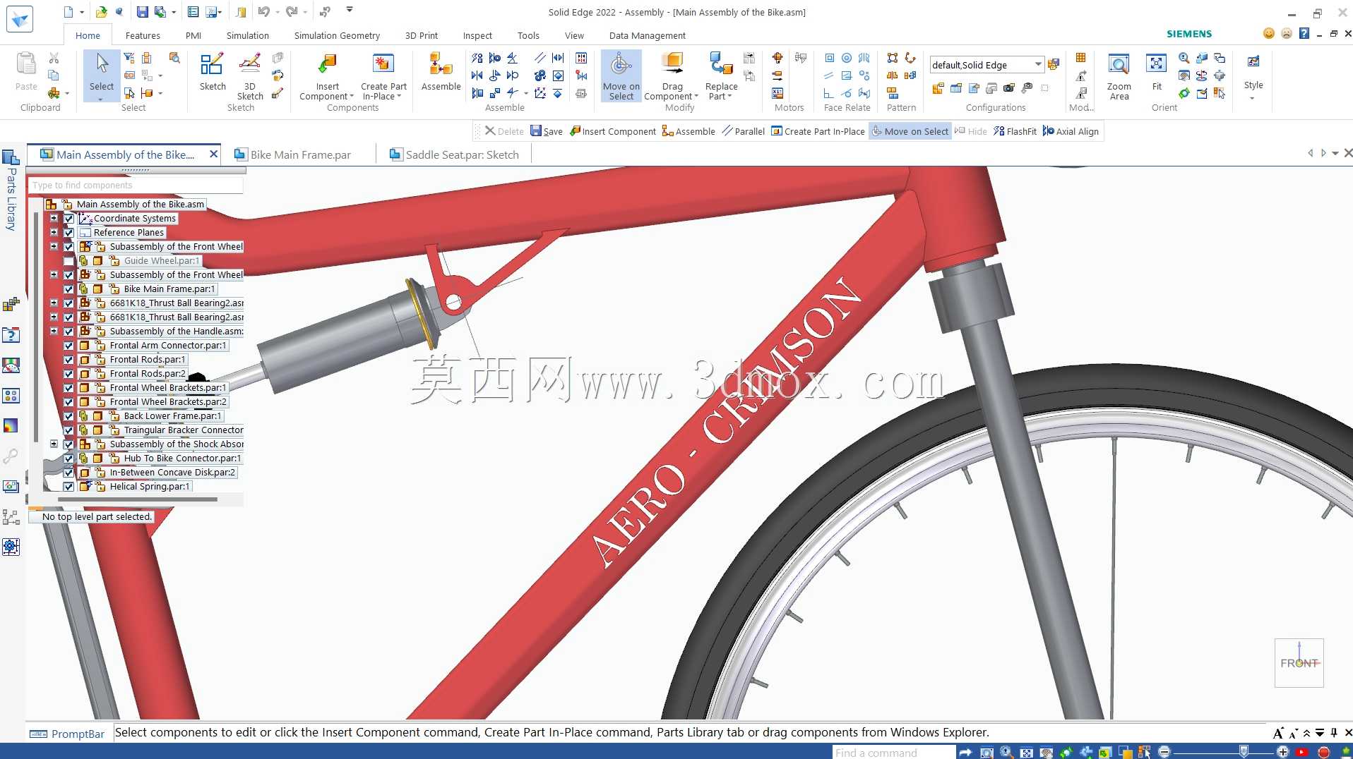Click the Cut scissors icon
Image resolution: width=1353 pixels, height=759 pixels.
54,58
